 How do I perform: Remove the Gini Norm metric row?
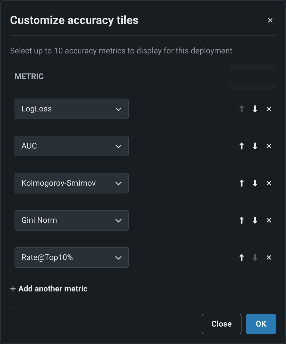[269, 220]
